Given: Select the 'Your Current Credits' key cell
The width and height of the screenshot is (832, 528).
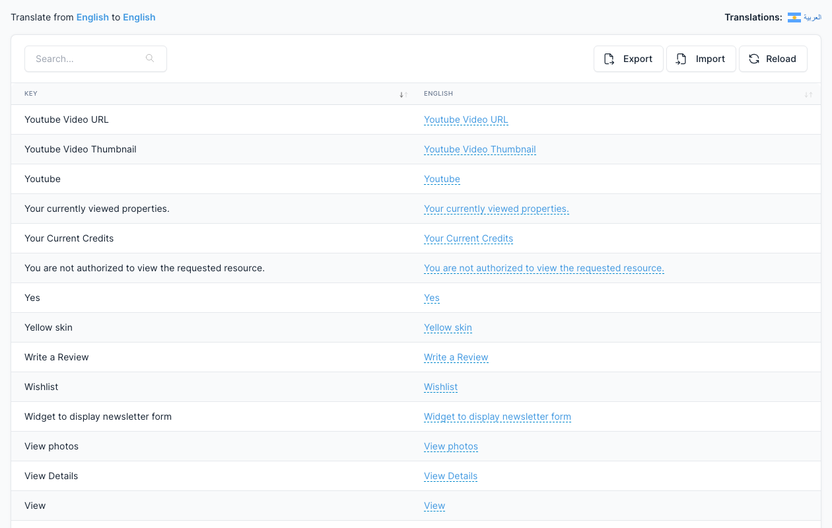Looking at the screenshot, I should pyautogui.click(x=211, y=238).
